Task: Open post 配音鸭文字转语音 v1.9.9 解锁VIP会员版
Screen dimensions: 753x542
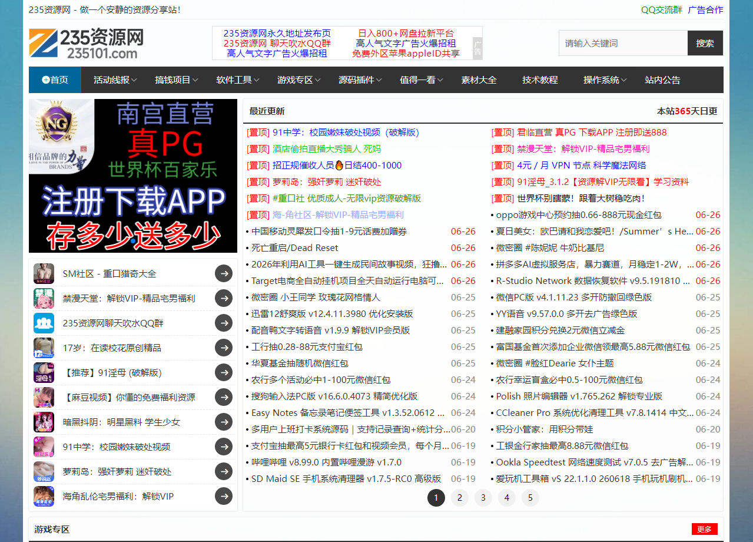Action: tap(330, 331)
